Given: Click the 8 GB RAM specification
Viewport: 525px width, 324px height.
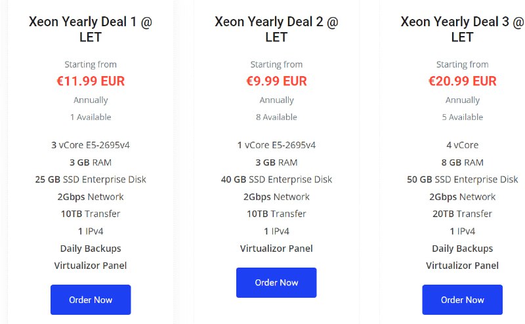Looking at the screenshot, I should [462, 162].
